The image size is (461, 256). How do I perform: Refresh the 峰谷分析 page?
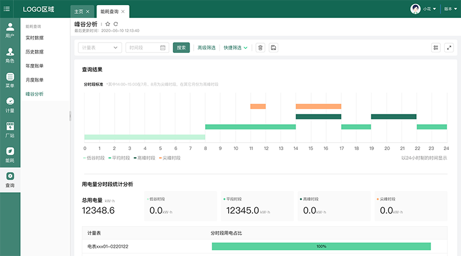[116, 24]
